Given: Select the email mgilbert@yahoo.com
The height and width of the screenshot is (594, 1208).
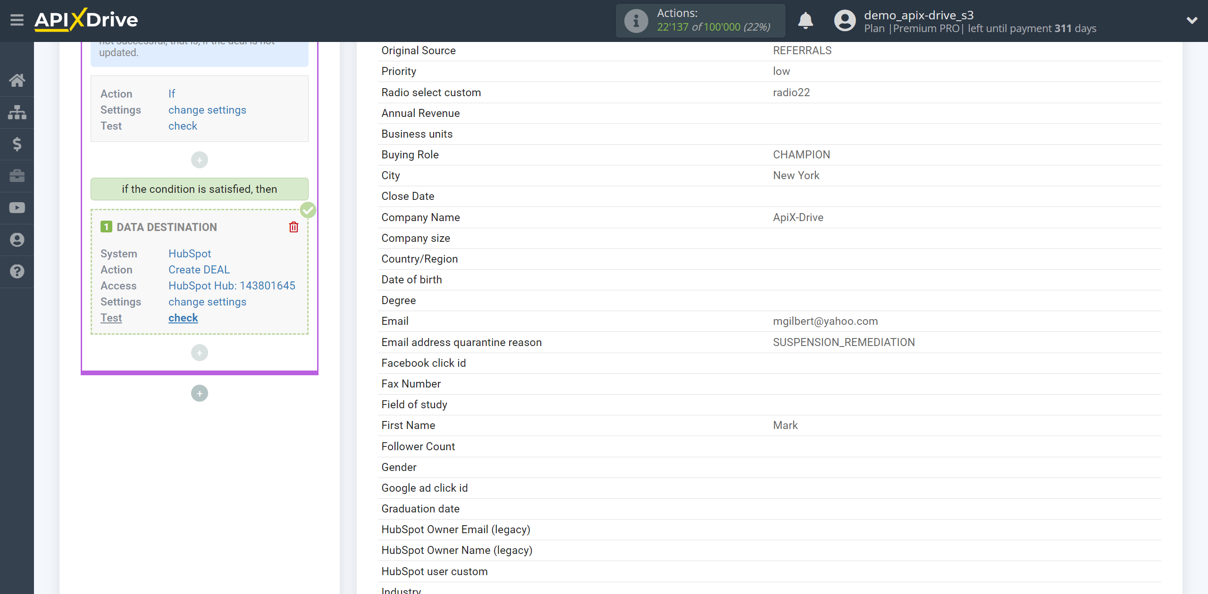Looking at the screenshot, I should [x=825, y=321].
